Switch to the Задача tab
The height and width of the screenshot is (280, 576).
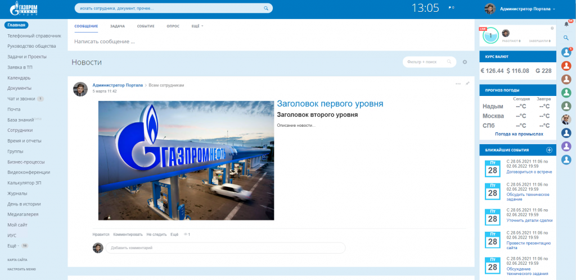(117, 26)
